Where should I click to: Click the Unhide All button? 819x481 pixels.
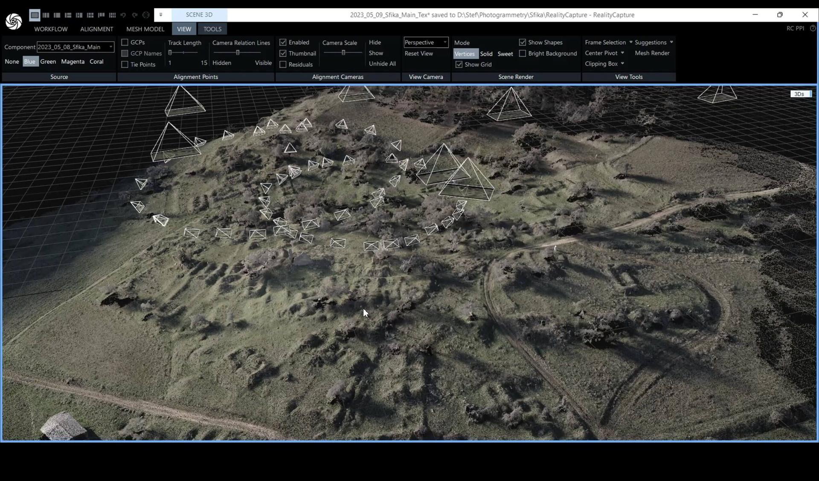[382, 63]
